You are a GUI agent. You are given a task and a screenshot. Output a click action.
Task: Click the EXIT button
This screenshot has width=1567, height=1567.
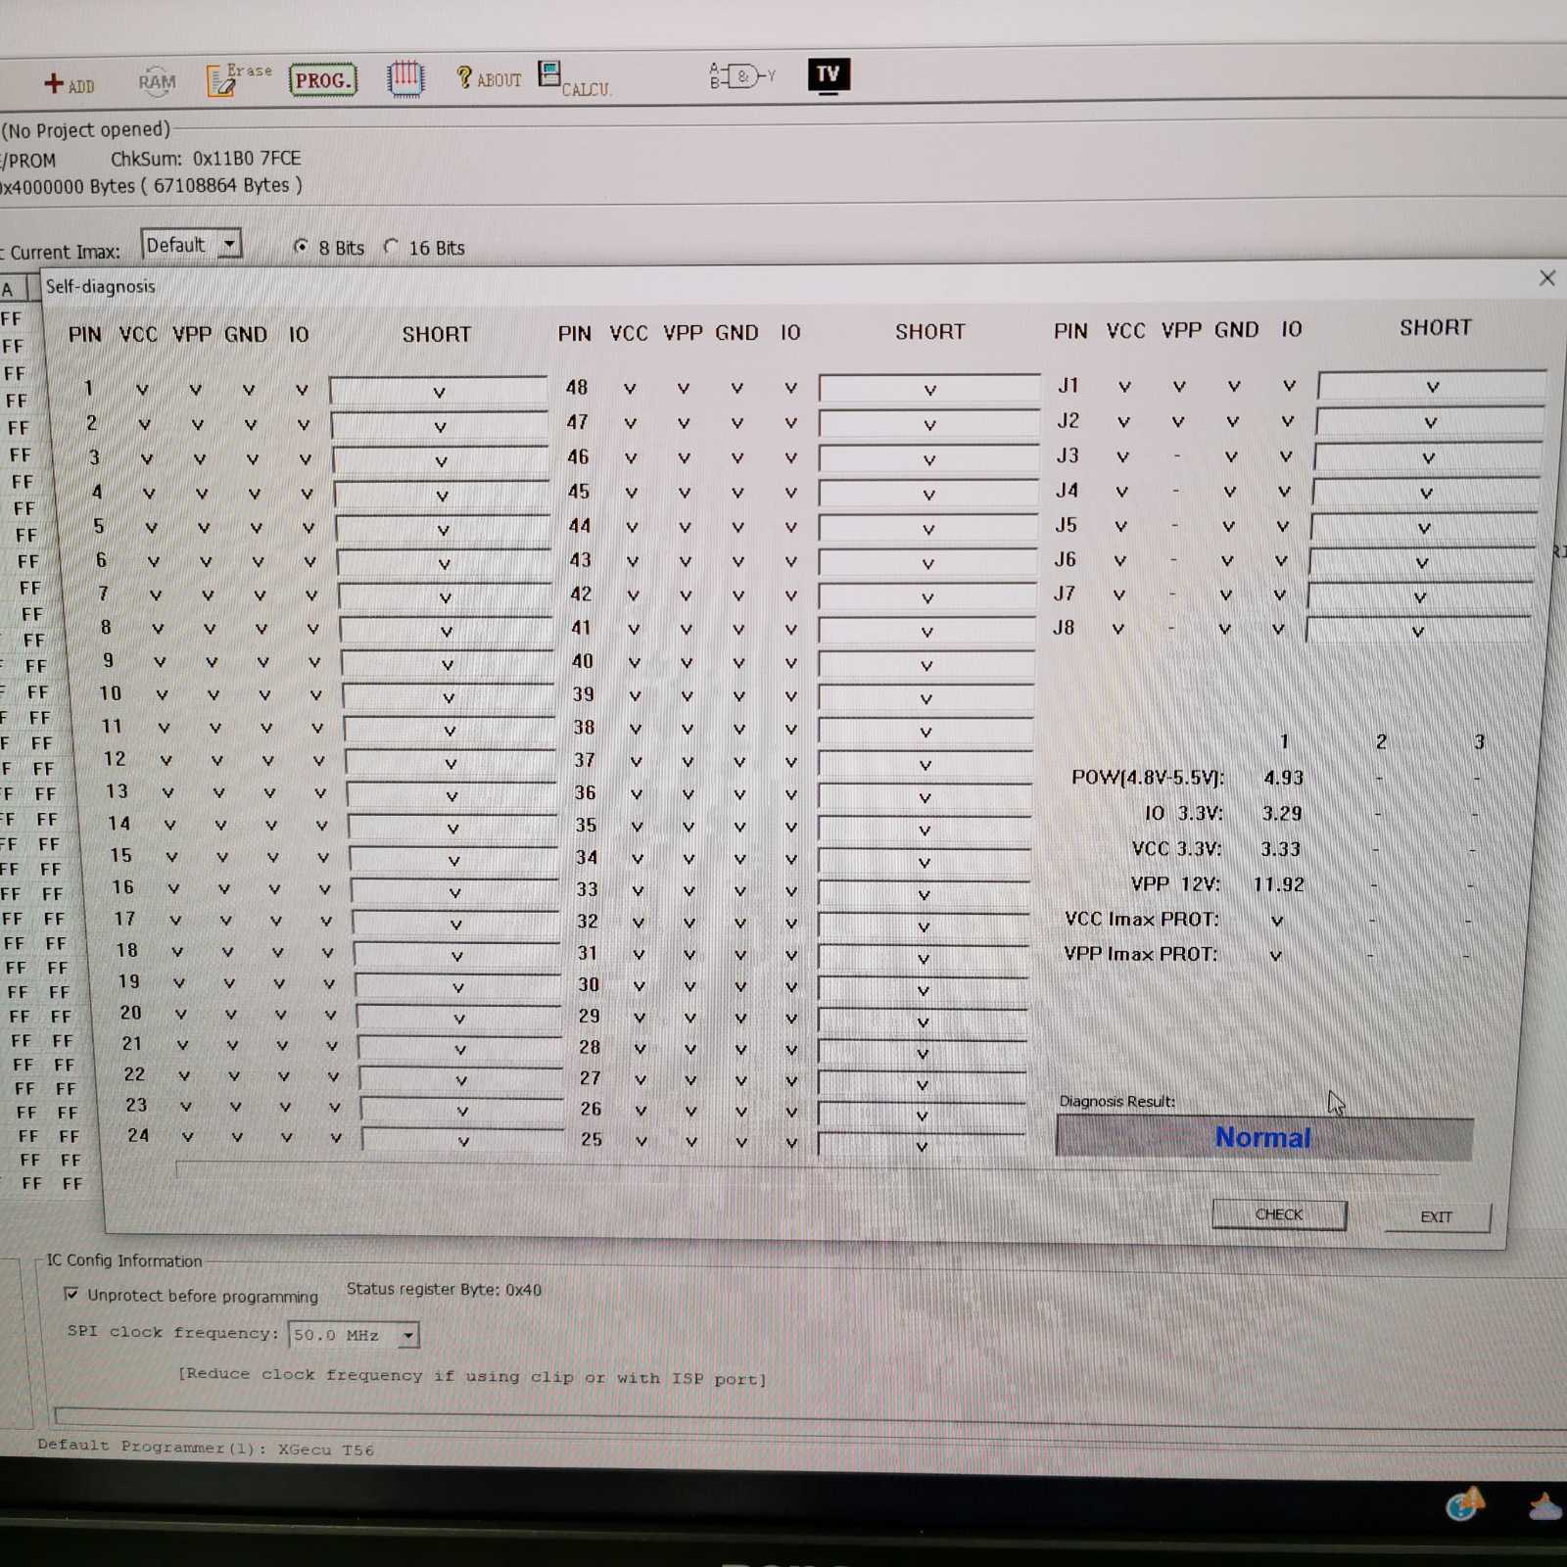(1436, 1216)
